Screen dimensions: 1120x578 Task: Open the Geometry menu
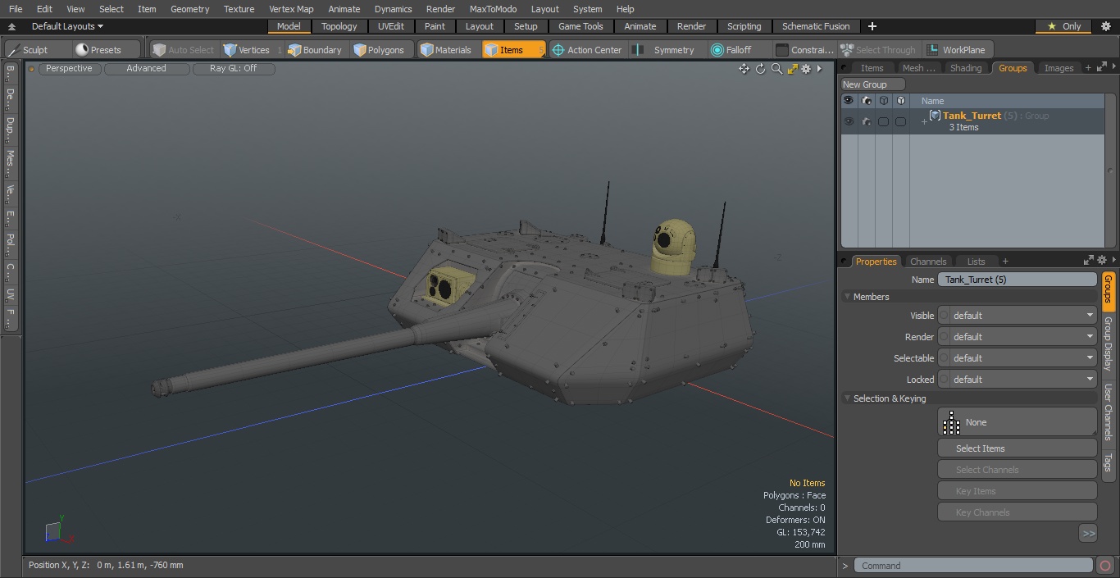tap(189, 9)
